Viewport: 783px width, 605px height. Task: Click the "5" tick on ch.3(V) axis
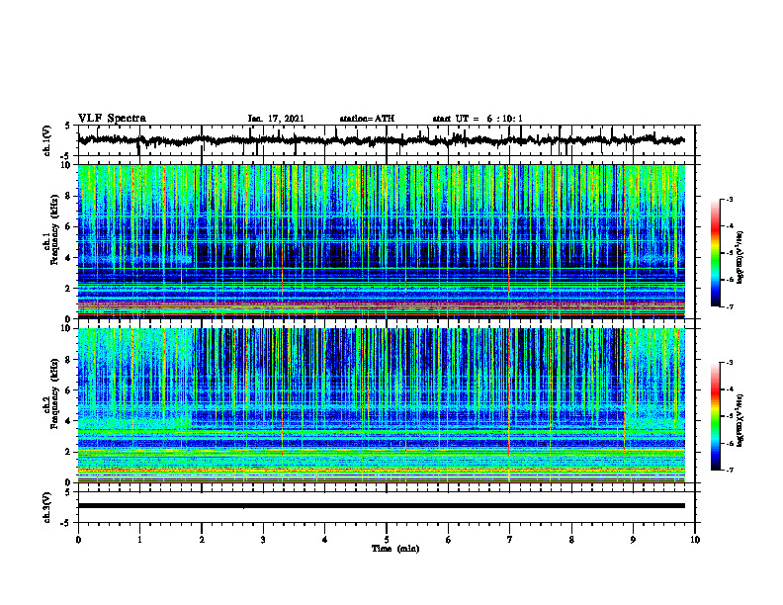[x=68, y=492]
